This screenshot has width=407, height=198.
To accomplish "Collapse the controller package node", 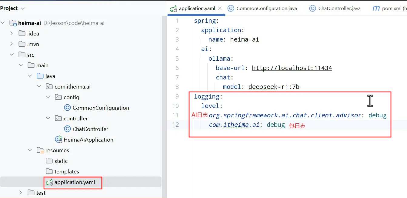I will coord(48,118).
